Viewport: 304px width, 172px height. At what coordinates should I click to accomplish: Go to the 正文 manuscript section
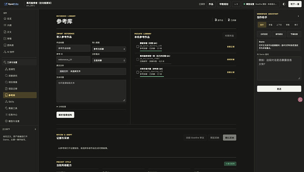point(8,32)
